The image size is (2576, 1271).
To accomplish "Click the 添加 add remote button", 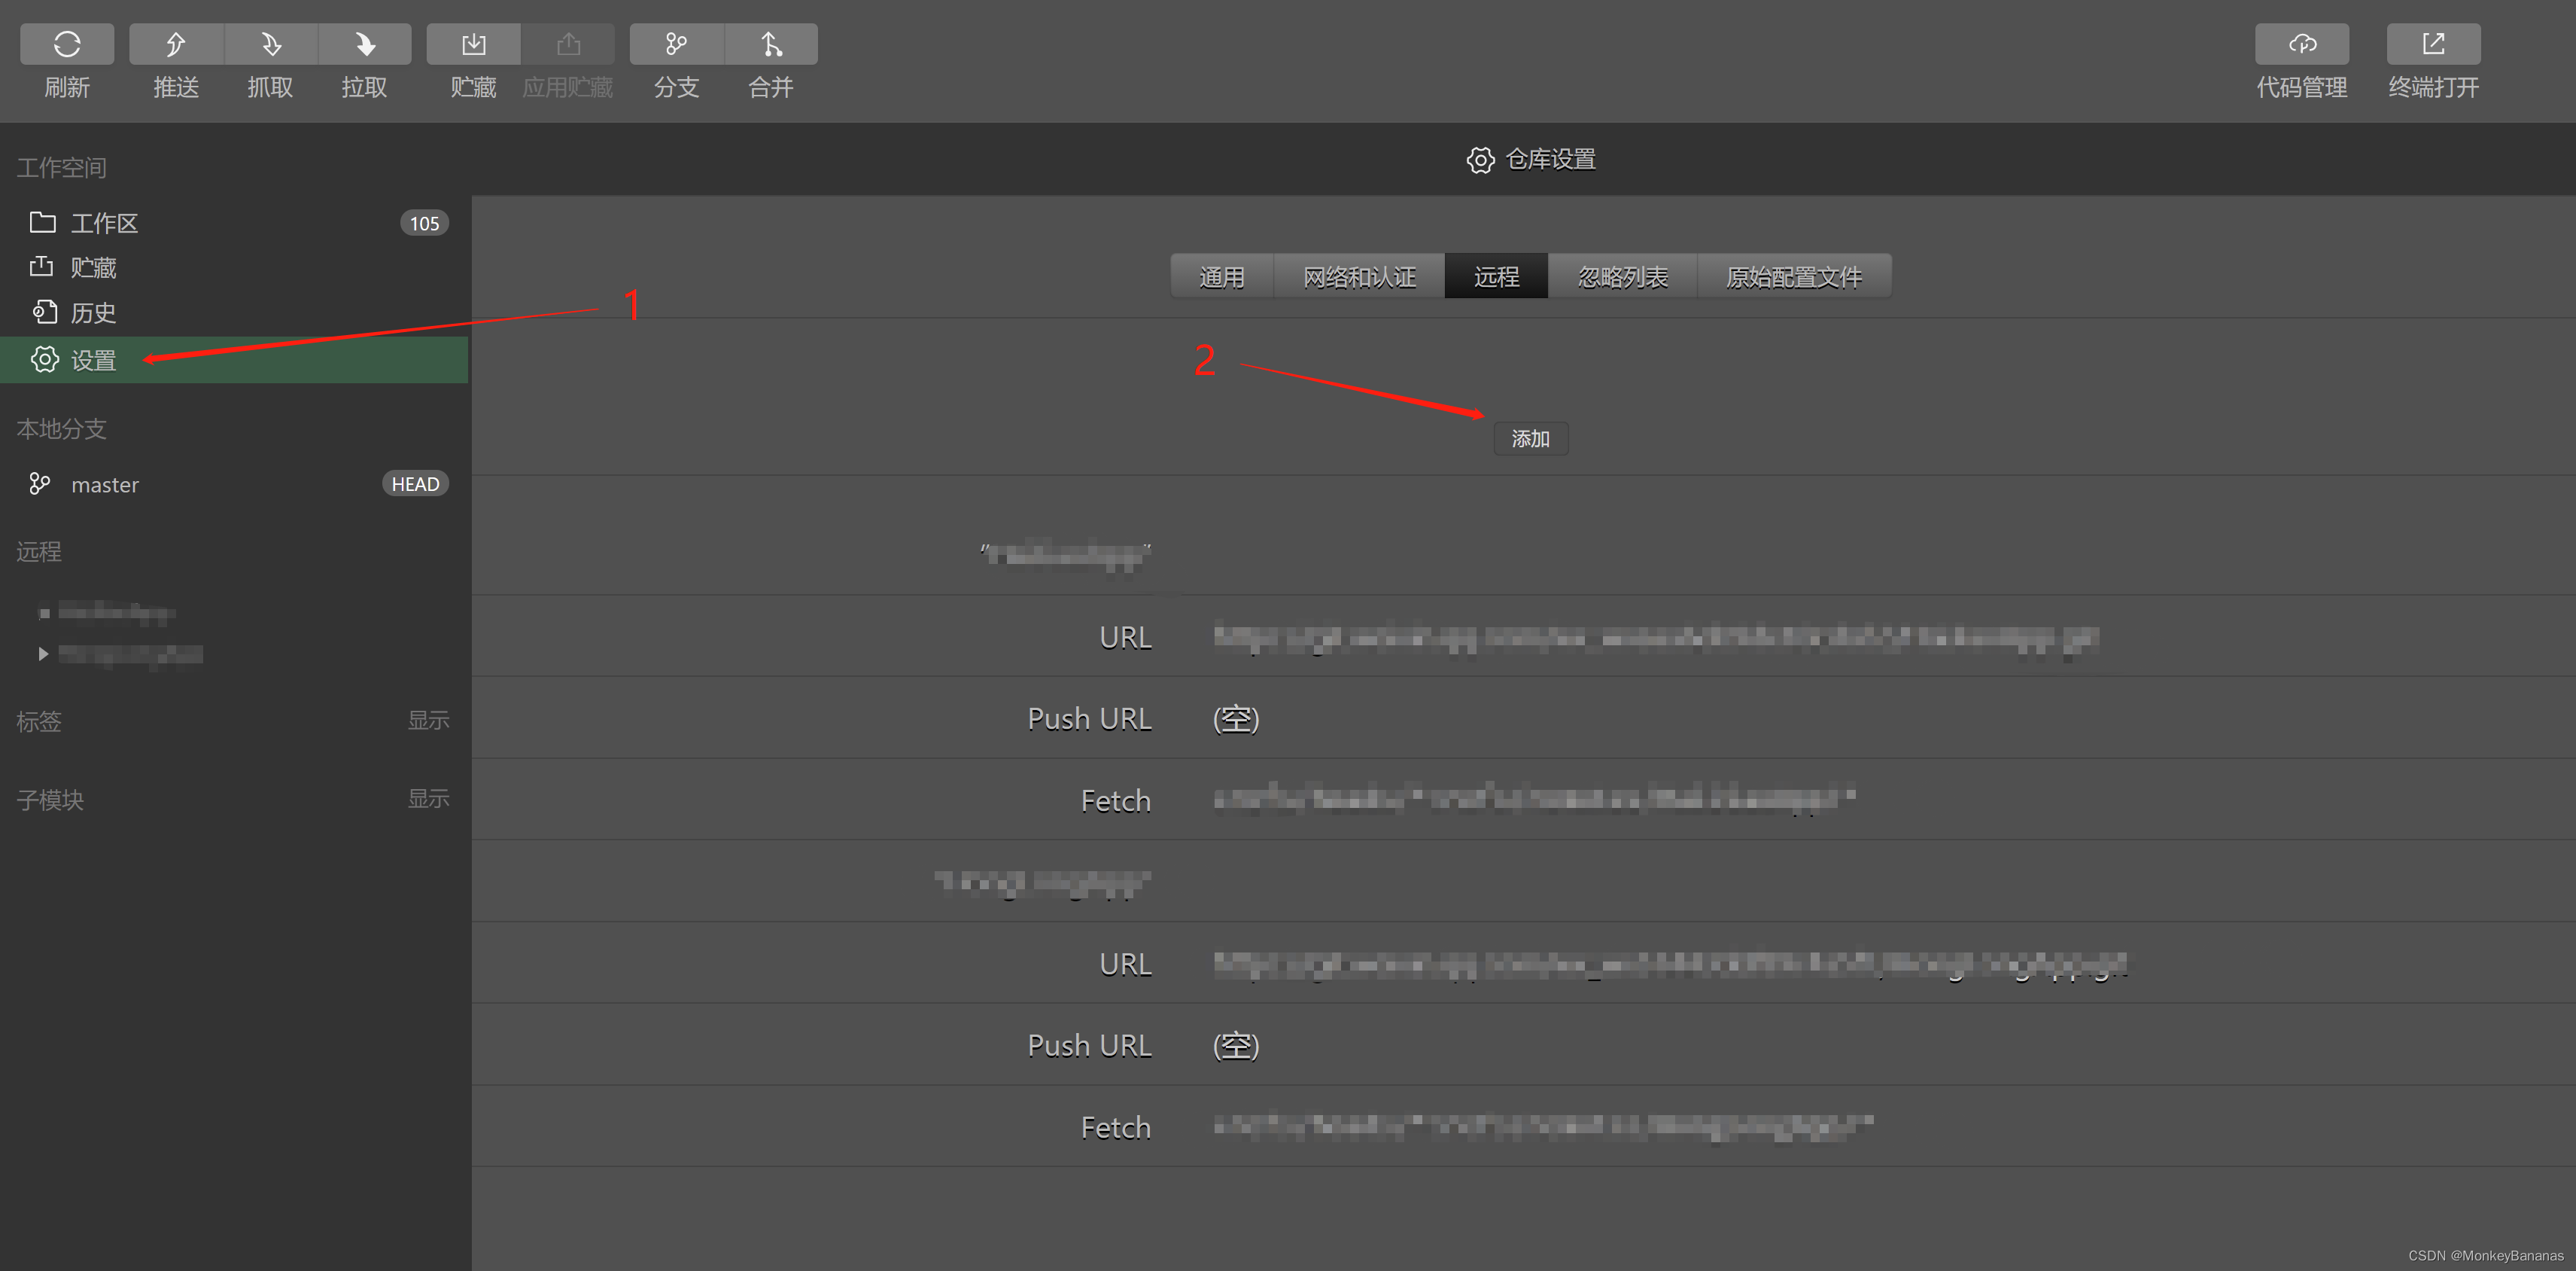I will [1530, 438].
